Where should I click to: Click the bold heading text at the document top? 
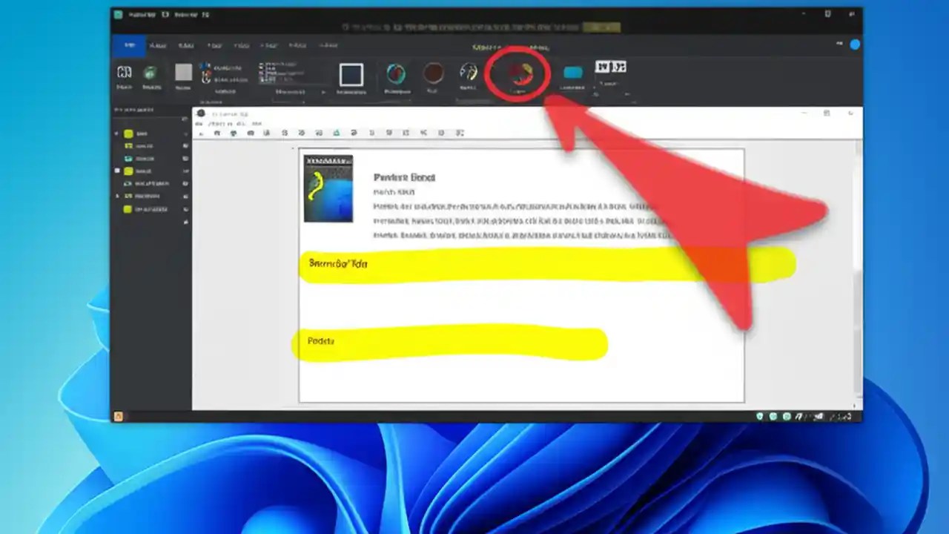(405, 177)
